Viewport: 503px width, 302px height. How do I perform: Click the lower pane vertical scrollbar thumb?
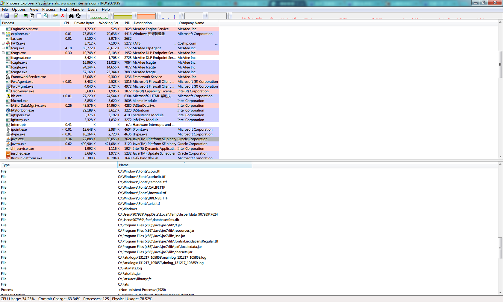[x=500, y=248]
